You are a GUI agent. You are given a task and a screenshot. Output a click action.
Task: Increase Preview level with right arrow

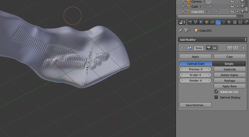pos(209,69)
